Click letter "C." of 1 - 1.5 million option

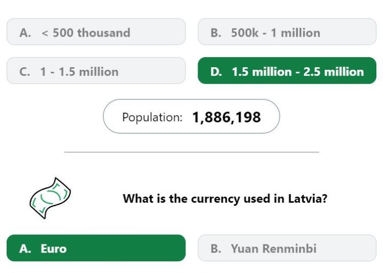point(25,72)
